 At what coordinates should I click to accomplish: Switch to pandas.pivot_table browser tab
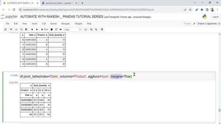click(59, 3)
